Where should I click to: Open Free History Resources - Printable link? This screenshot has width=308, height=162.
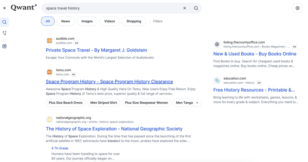click(x=254, y=90)
